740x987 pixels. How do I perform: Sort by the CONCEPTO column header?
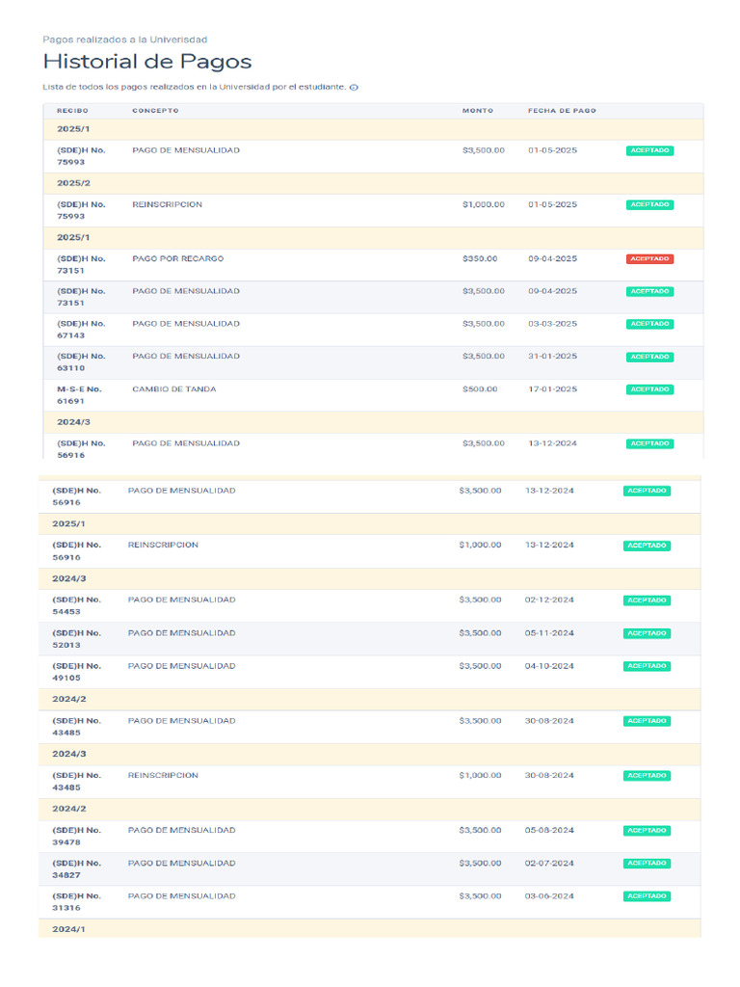click(x=155, y=111)
